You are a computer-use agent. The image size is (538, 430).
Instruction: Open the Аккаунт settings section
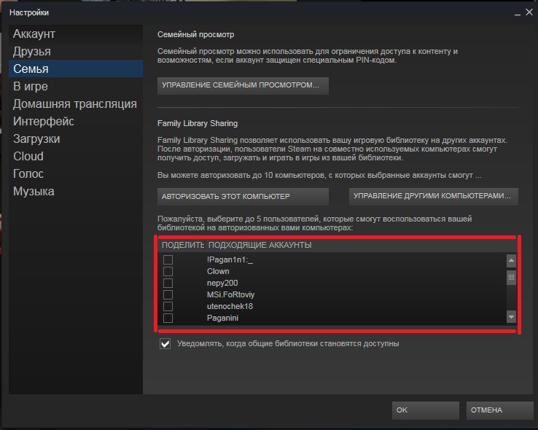[x=76, y=34]
